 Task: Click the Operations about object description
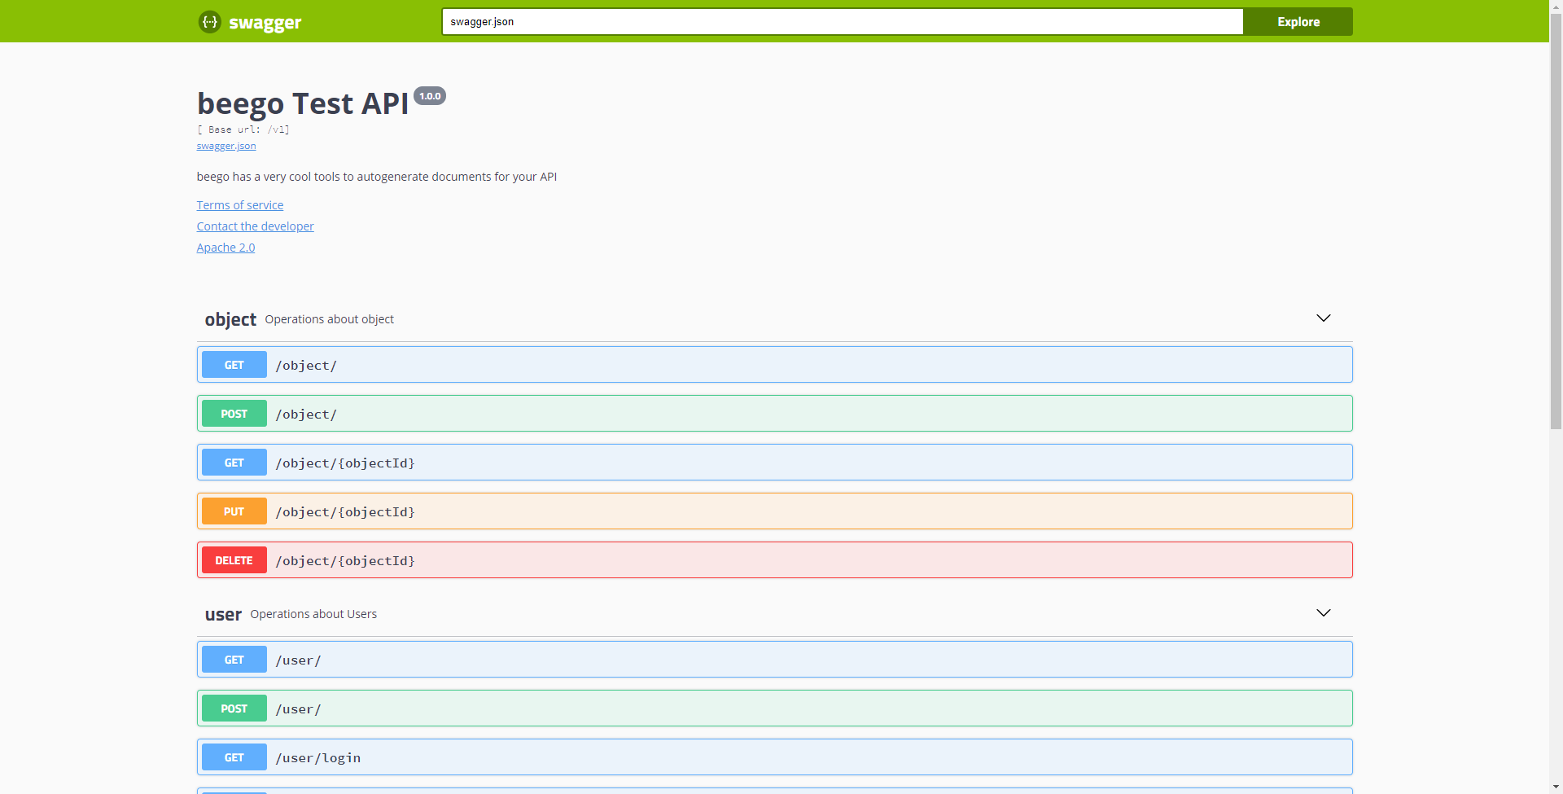click(x=329, y=319)
